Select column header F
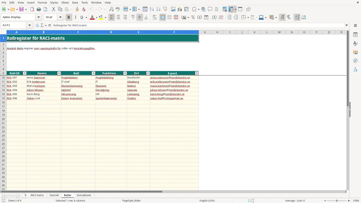The height and width of the screenshot is (203, 361). [174, 32]
